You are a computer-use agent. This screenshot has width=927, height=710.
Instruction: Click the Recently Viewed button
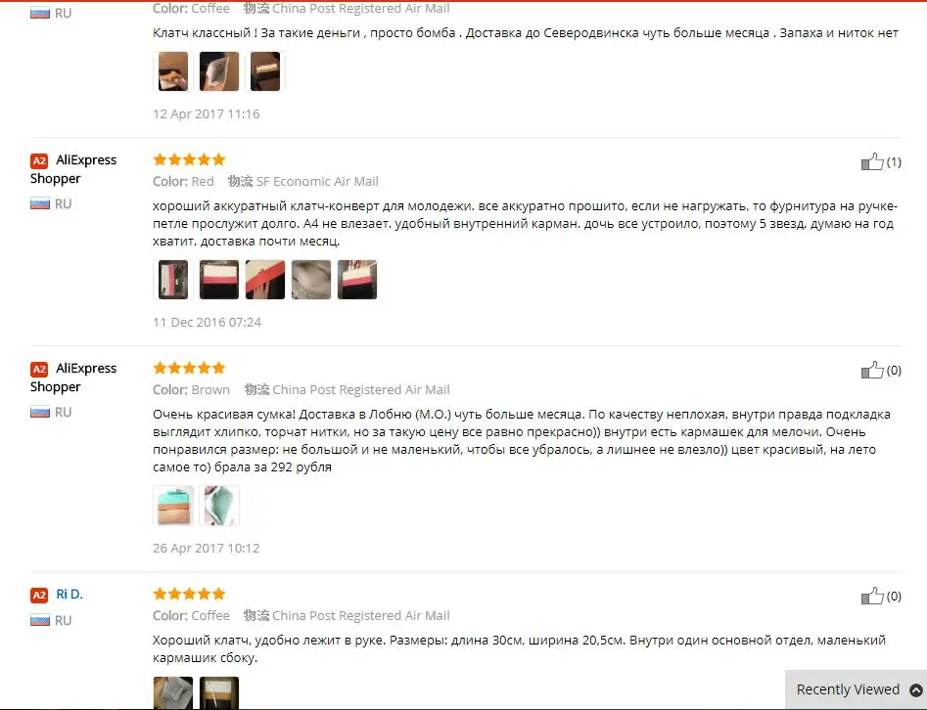tap(856, 689)
